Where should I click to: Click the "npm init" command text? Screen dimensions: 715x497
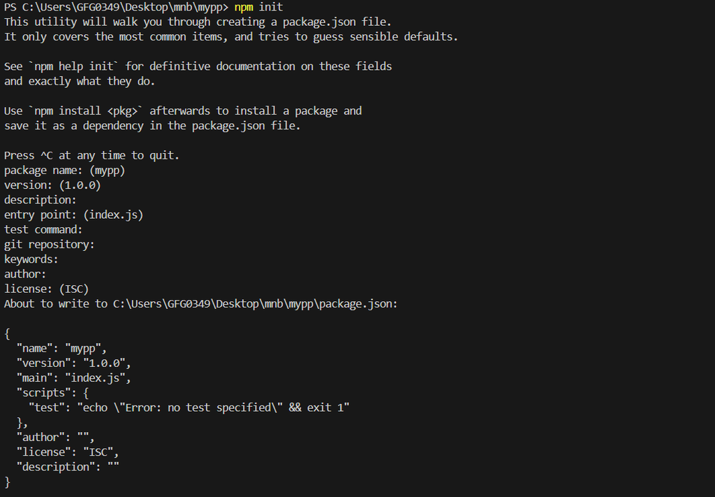[x=258, y=7]
